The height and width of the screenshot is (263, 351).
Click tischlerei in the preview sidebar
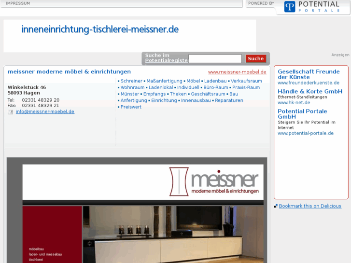click(x=36, y=260)
